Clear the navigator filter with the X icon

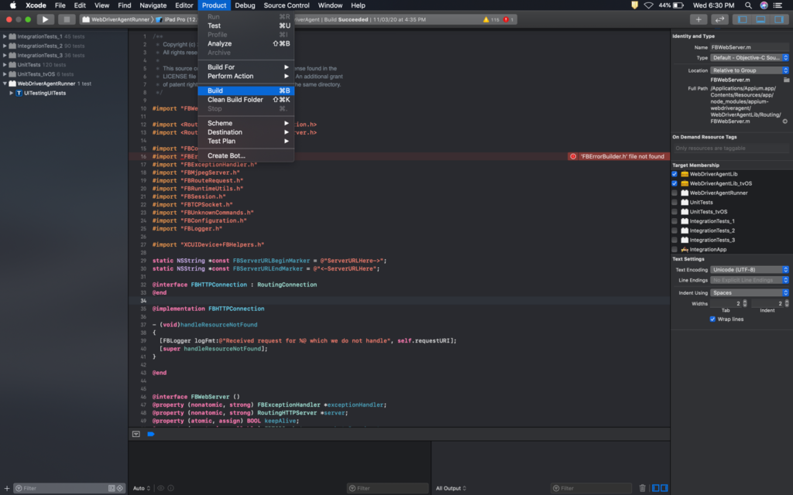120,488
